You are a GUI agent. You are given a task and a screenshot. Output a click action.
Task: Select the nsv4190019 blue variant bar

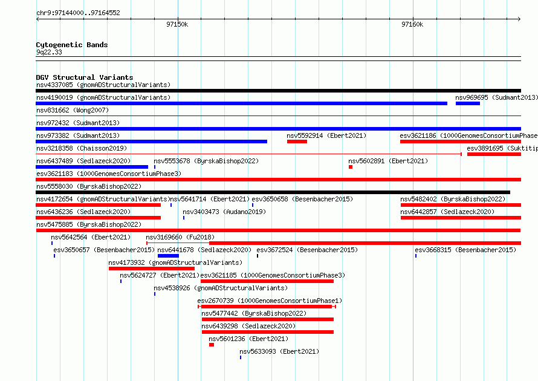click(x=242, y=103)
